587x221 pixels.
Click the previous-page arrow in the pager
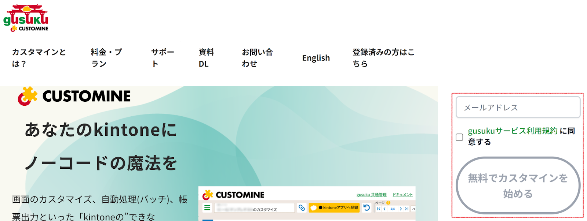click(384, 209)
